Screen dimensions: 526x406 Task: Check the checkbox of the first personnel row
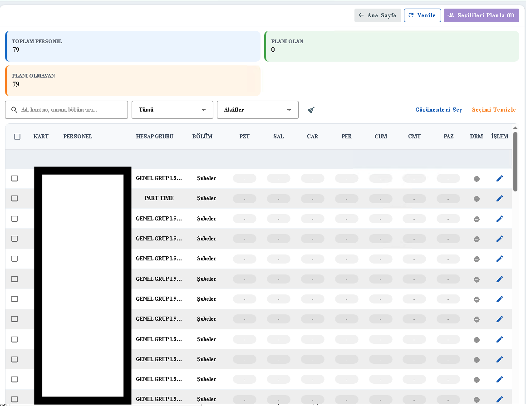pyautogui.click(x=14, y=178)
